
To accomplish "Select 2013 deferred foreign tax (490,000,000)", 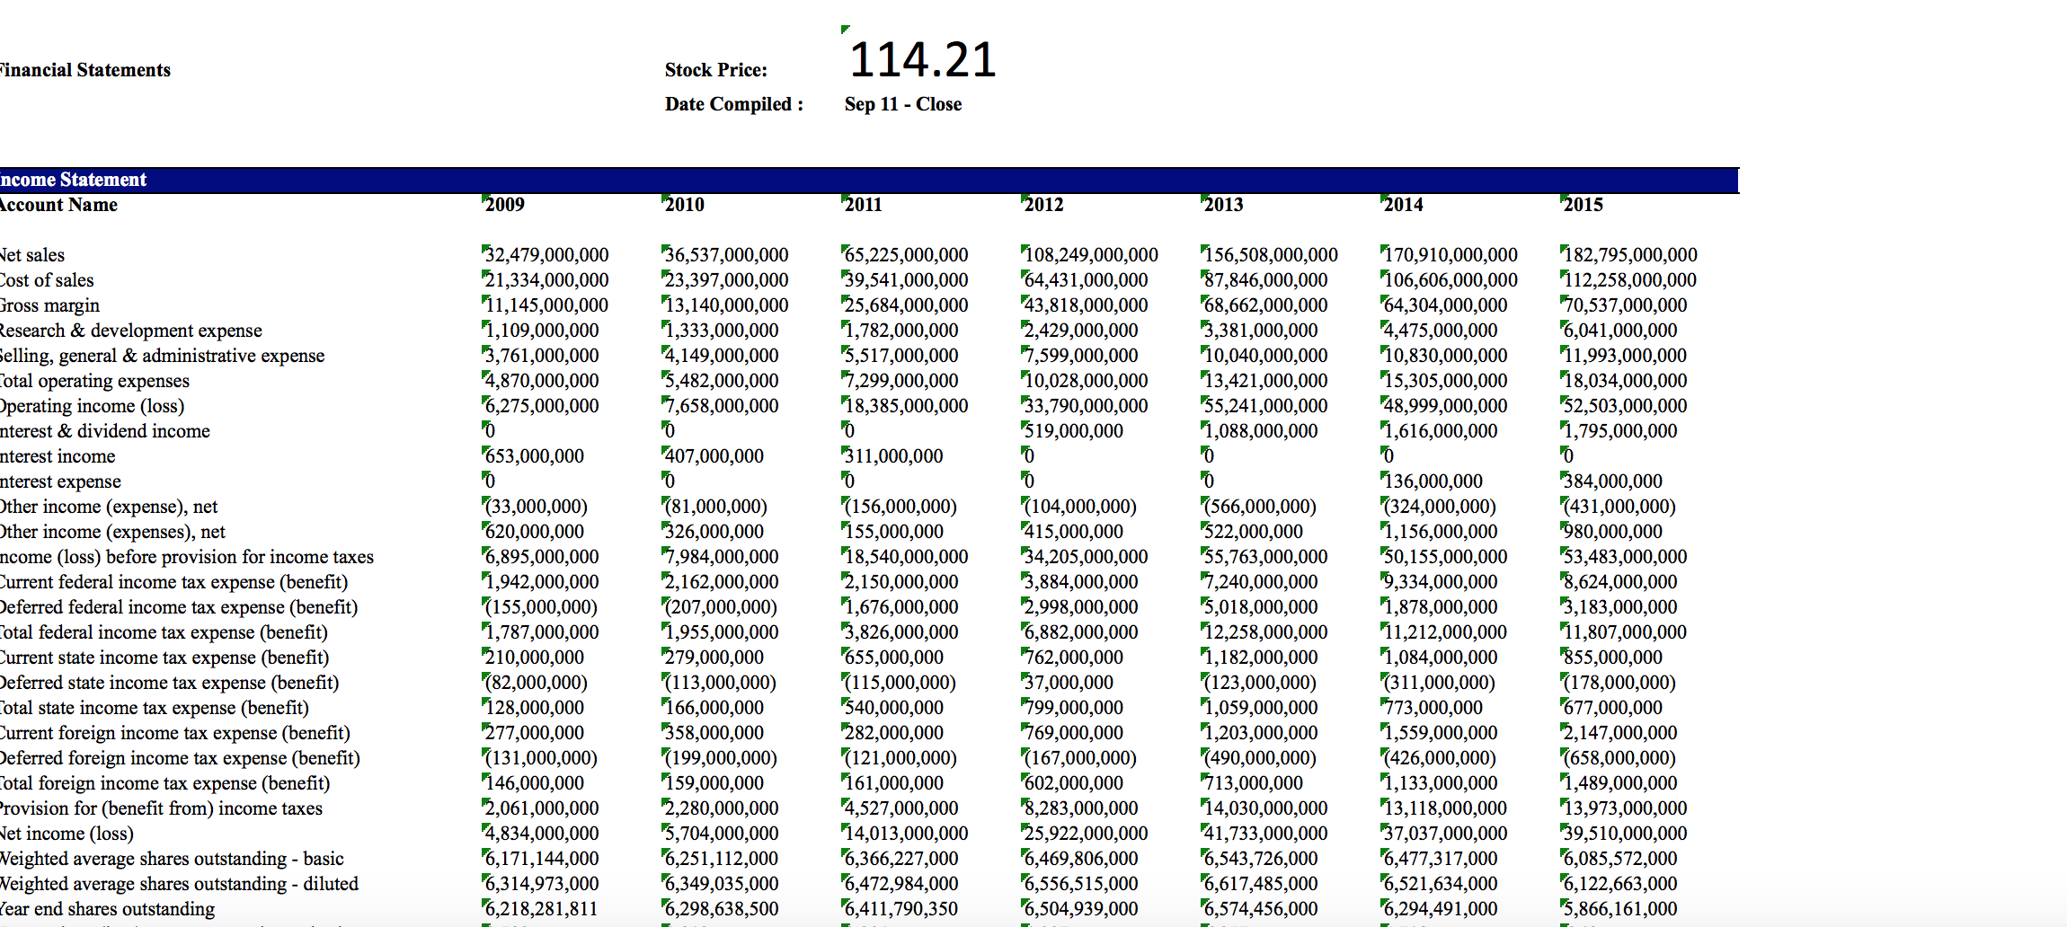I will pos(1260,758).
